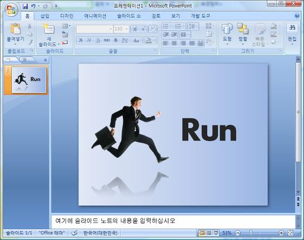Toggle underline text formatting
304x240 pixels.
(98, 40)
